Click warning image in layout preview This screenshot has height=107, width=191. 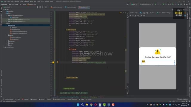pyautogui.click(x=158, y=52)
